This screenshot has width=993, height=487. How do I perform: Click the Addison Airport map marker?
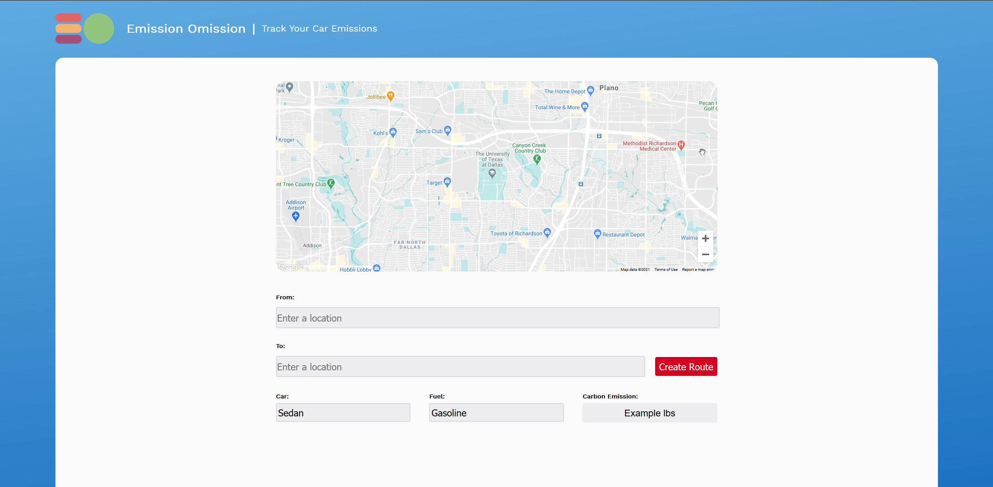(x=296, y=216)
